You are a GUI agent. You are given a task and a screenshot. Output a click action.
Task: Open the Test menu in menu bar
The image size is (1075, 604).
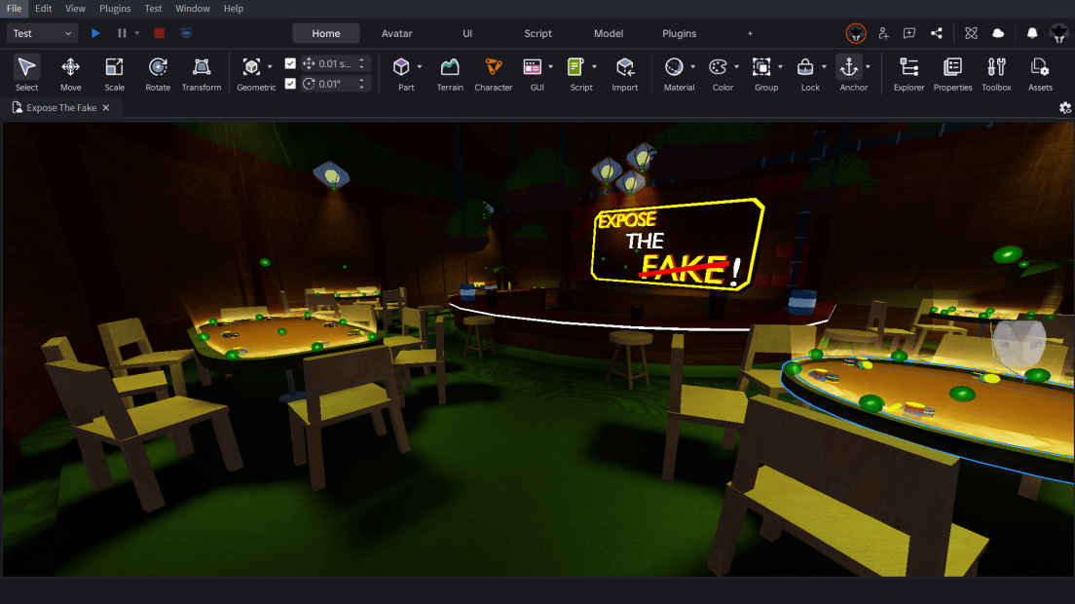click(153, 8)
